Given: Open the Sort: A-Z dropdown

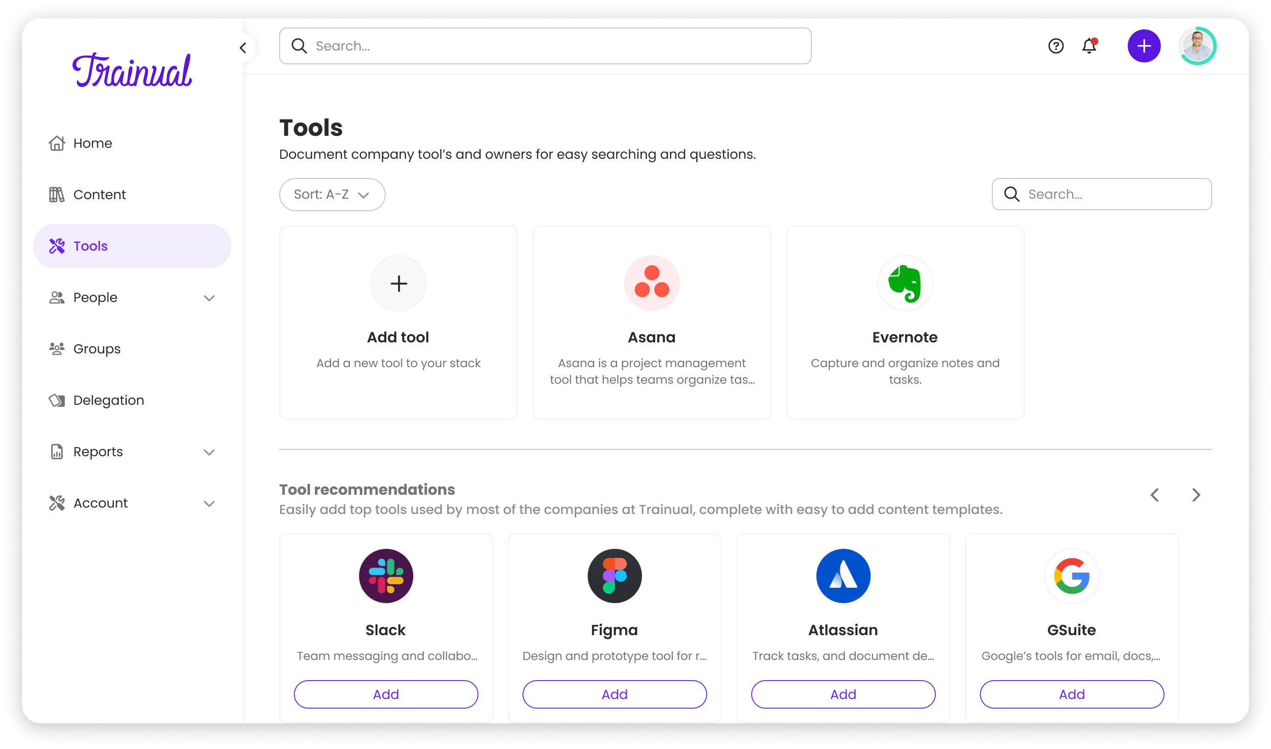Looking at the screenshot, I should pyautogui.click(x=332, y=194).
